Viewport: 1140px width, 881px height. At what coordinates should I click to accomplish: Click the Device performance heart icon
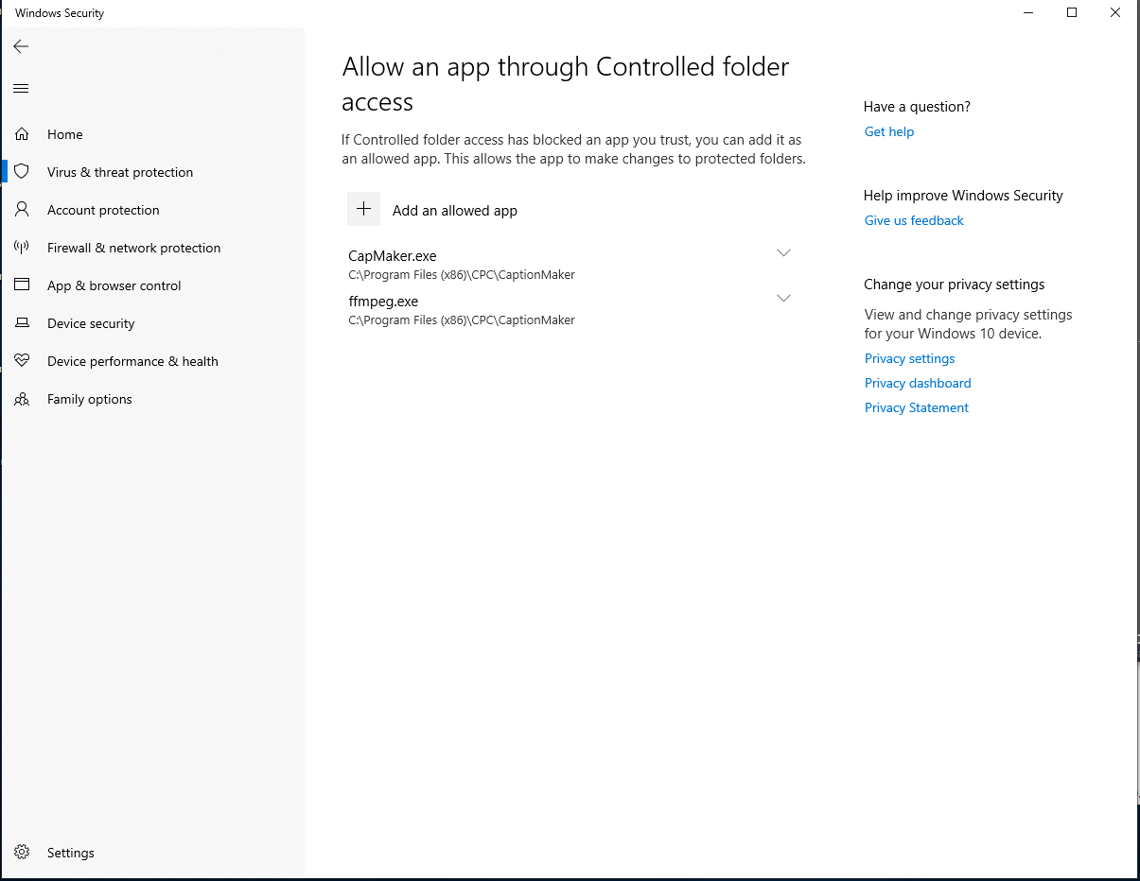coord(22,361)
